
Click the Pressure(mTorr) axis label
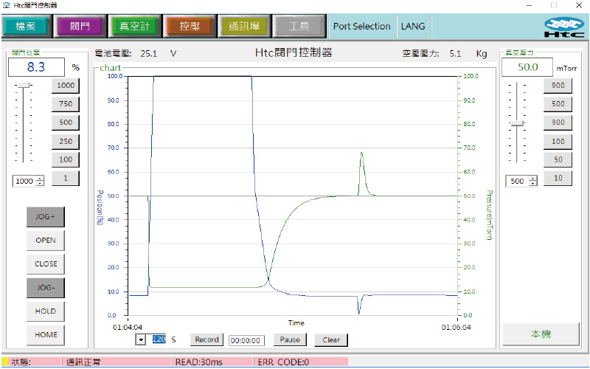pos(489,215)
